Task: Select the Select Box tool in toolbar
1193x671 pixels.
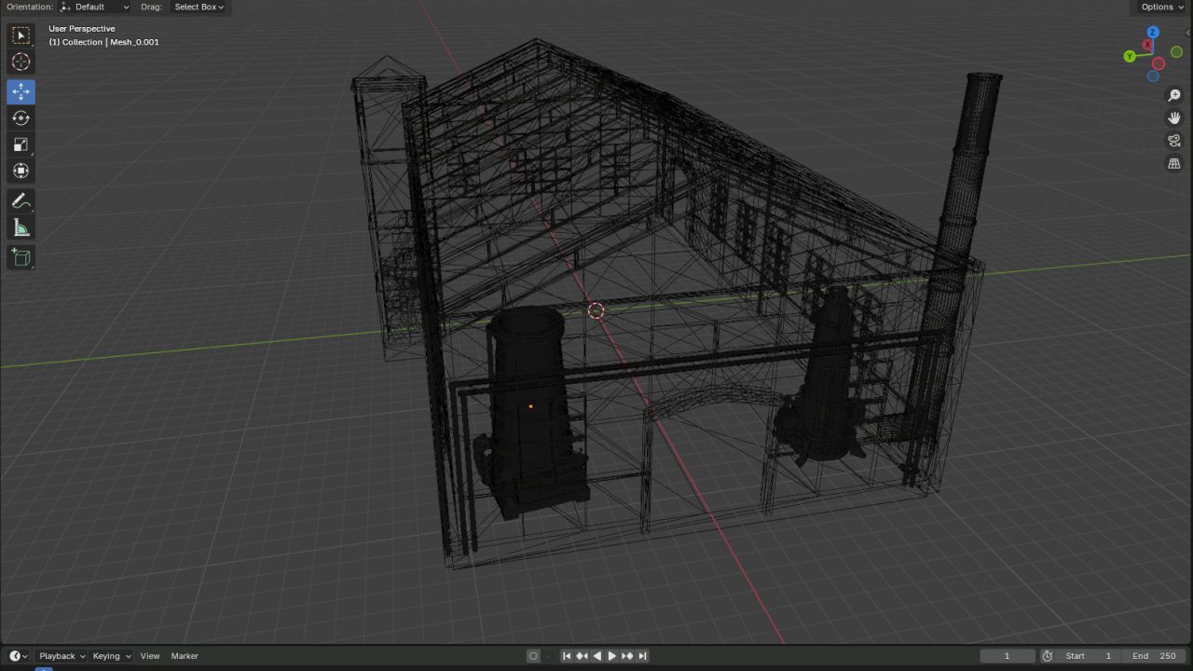Action: pyautogui.click(x=21, y=35)
